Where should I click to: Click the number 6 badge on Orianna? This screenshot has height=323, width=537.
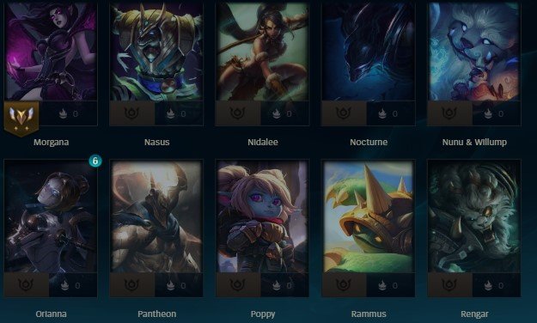[x=95, y=161]
